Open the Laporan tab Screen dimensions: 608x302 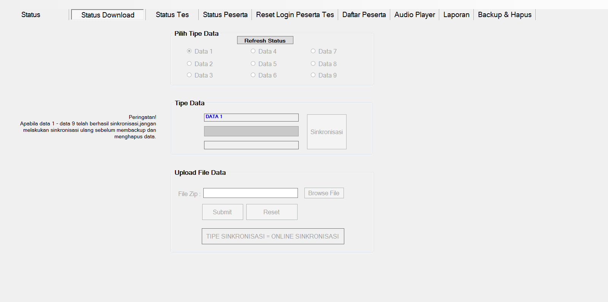[456, 15]
